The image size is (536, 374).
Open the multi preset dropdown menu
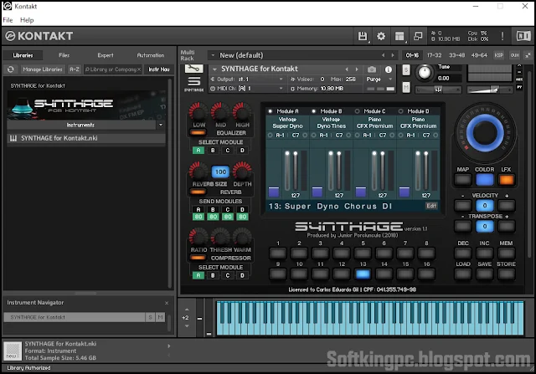(213, 55)
